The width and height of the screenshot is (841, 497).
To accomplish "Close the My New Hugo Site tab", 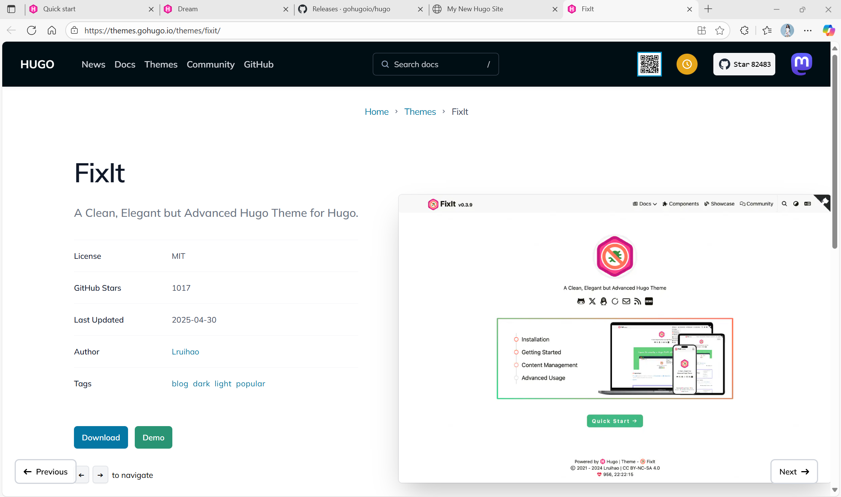I will point(555,9).
